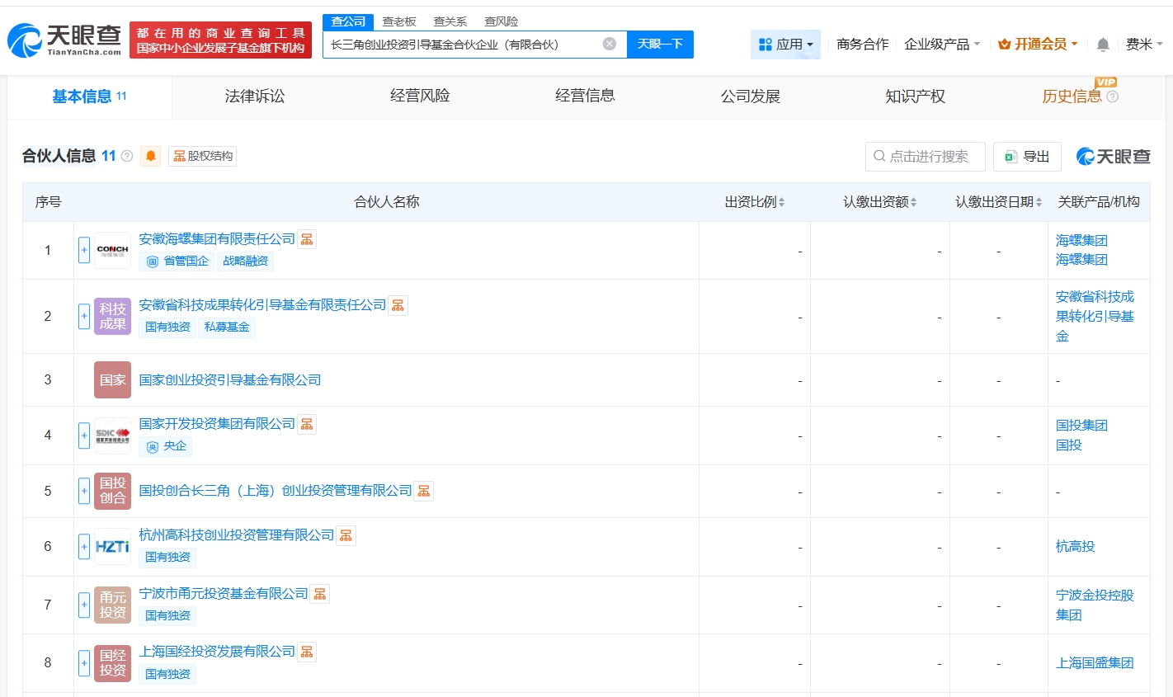This screenshot has width=1173, height=697.
Task: Expand row 1 安徽海螺集团 with plus button
Action: [x=84, y=250]
